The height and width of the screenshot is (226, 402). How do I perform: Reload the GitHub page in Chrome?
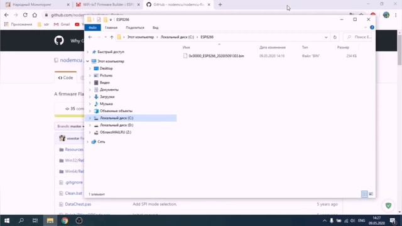(25, 15)
